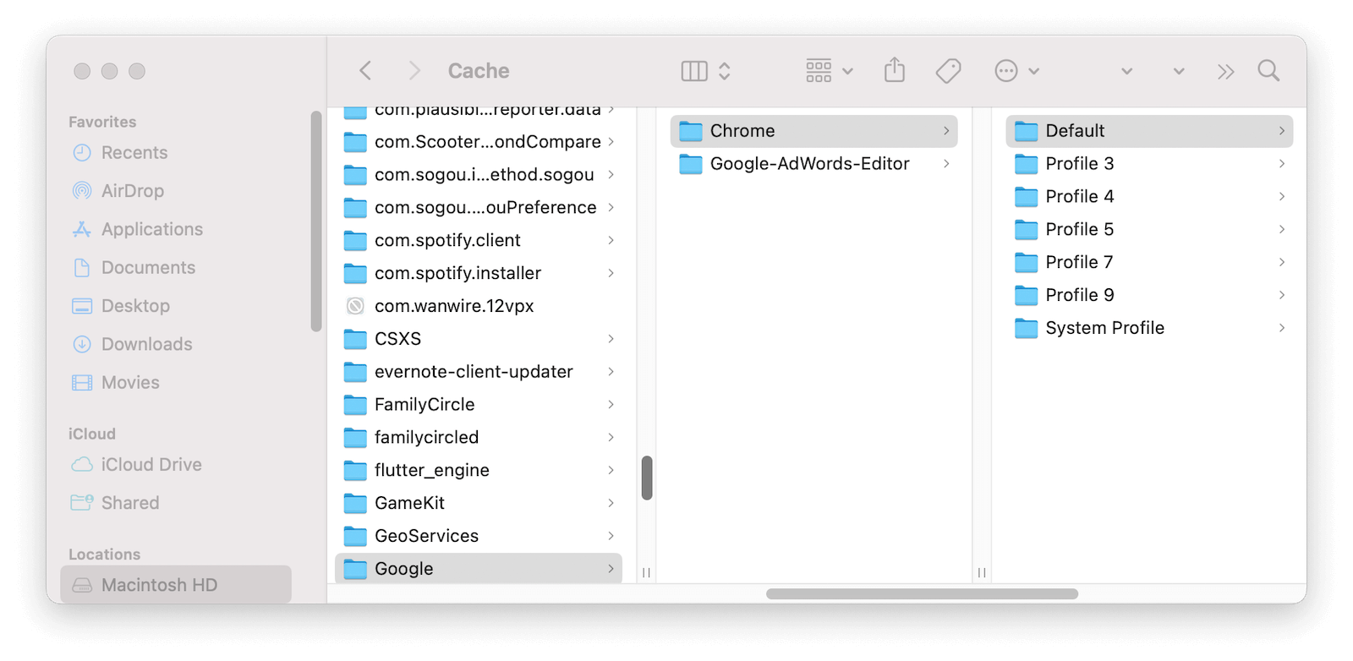Image resolution: width=1353 pixels, height=661 pixels.
Task: Select the Chrome folder
Action: [x=814, y=131]
